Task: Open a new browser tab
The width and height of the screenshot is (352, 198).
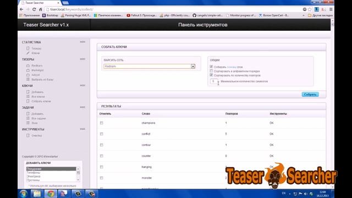Action: pyautogui.click(x=65, y=3)
